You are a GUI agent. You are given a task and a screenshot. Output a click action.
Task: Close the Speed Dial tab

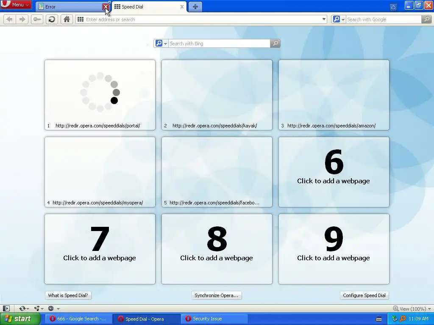tap(182, 7)
